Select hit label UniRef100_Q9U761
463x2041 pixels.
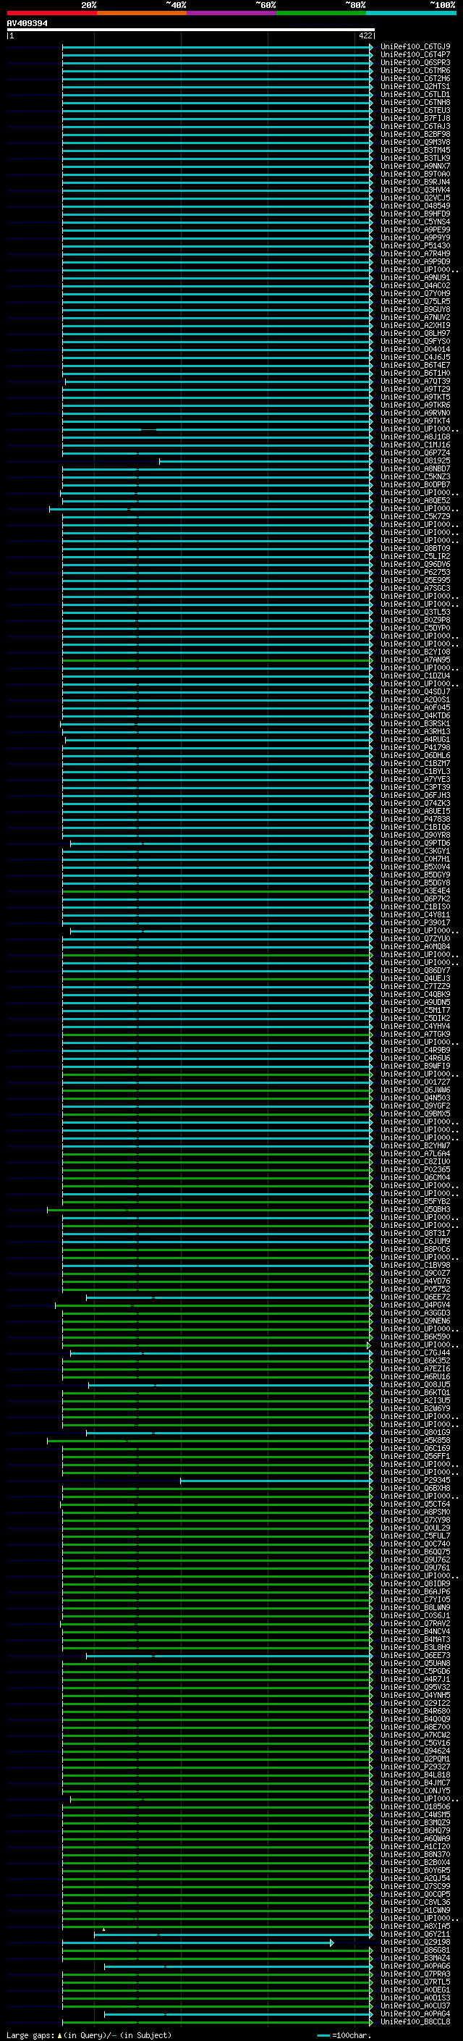click(415, 1568)
